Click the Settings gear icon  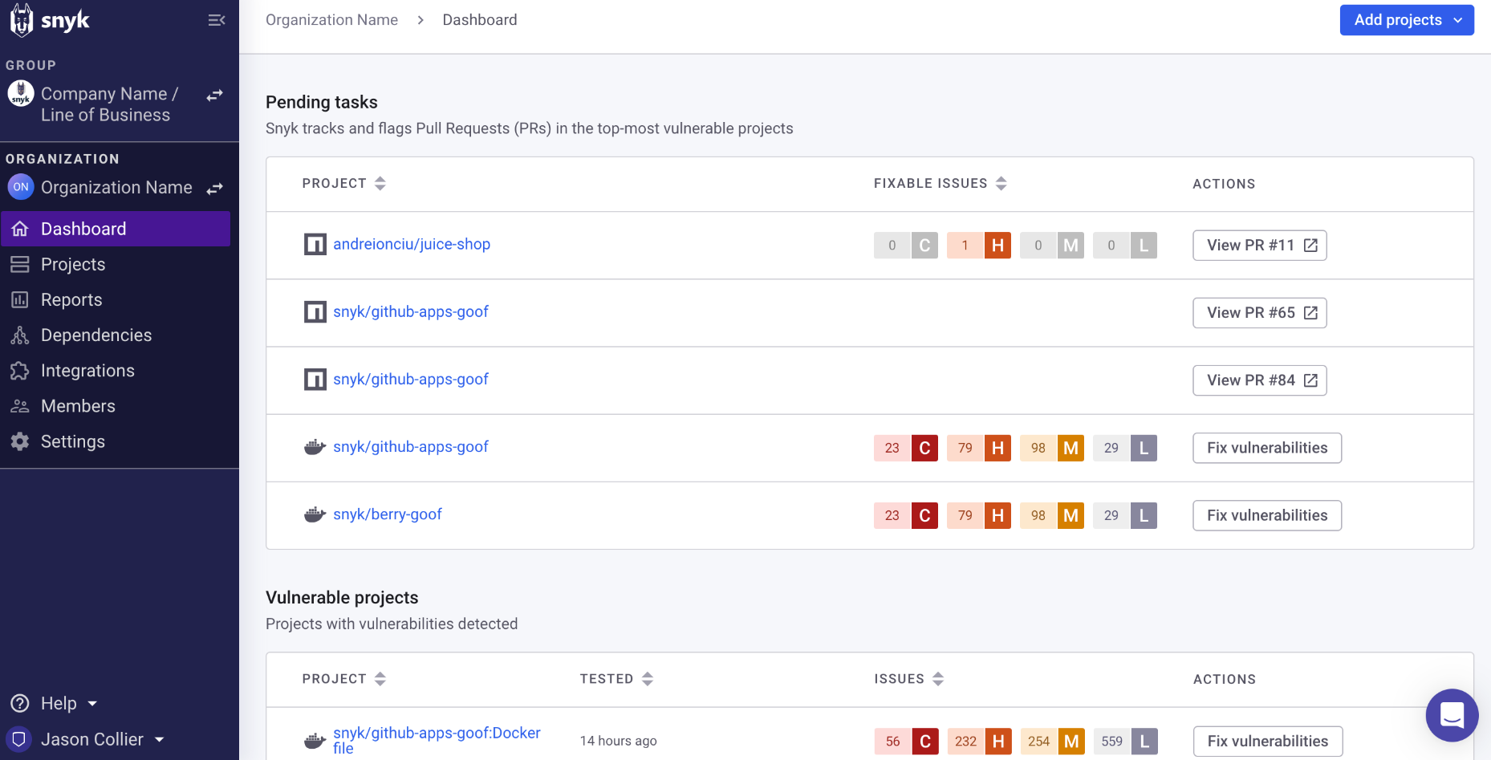pyautogui.click(x=20, y=441)
